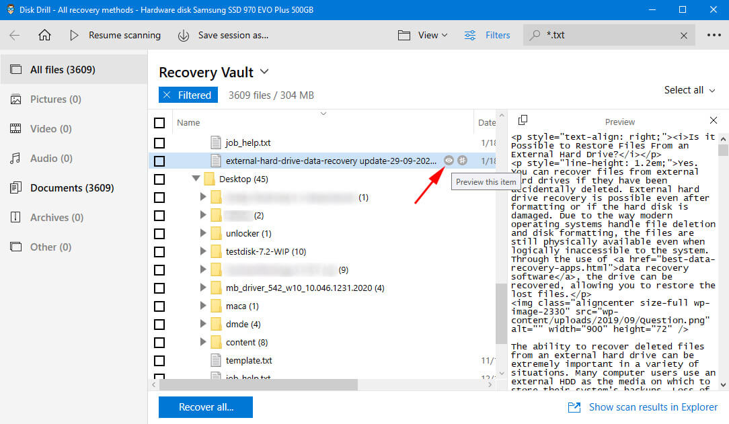729x424 pixels.
Task: Click the template.txt document icon
Action: tap(215, 360)
